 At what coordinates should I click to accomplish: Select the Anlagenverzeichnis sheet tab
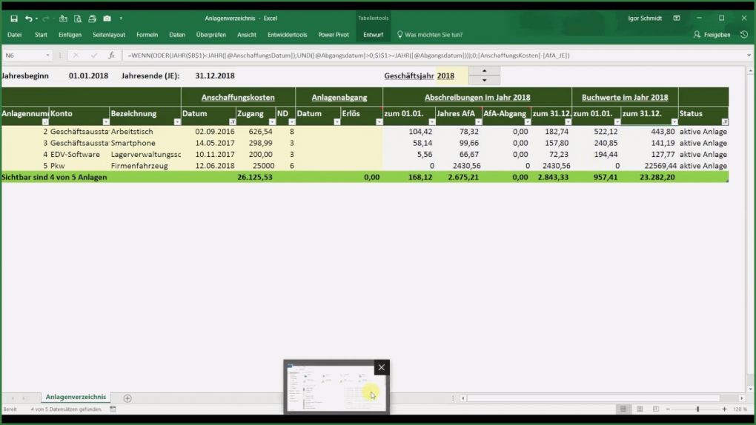tap(76, 397)
